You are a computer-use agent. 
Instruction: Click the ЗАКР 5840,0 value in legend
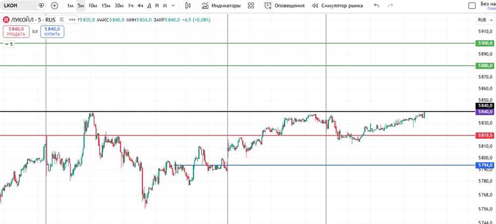167,20
